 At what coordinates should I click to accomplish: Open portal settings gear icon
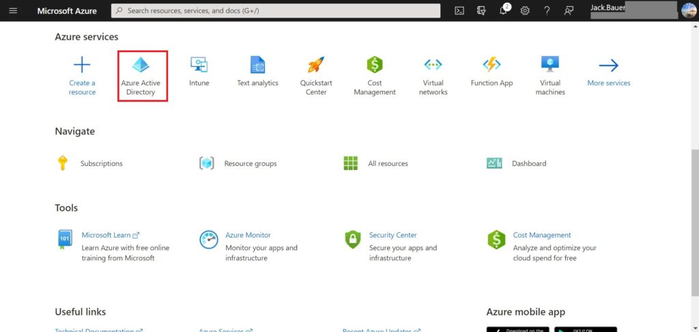point(525,11)
